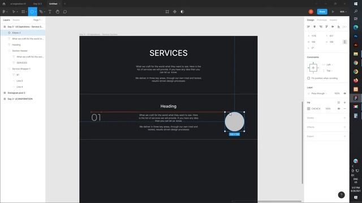Open horizontal constraint Left dropdown
The width and height of the screenshot is (362, 203).
click(x=328, y=65)
